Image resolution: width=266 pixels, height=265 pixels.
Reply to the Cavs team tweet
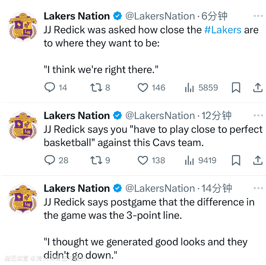coord(49,160)
